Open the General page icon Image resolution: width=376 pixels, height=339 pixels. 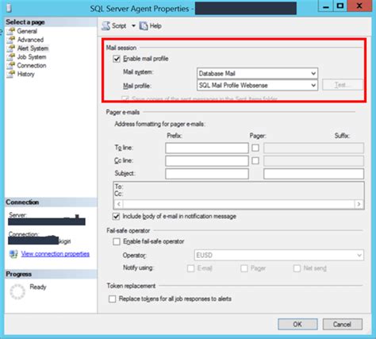click(x=11, y=31)
